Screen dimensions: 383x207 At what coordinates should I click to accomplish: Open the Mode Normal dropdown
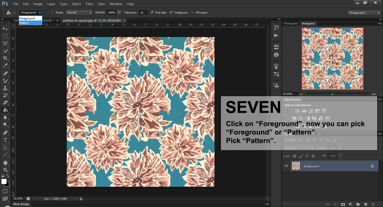(79, 13)
